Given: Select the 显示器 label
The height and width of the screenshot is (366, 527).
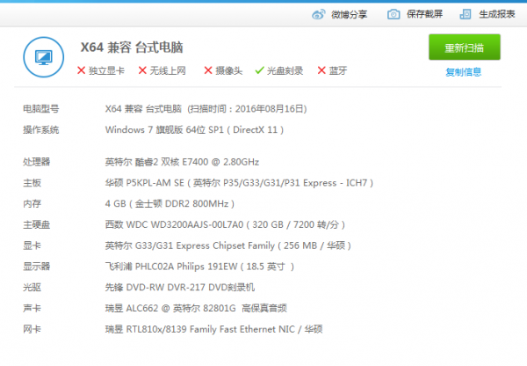Looking at the screenshot, I should [36, 267].
